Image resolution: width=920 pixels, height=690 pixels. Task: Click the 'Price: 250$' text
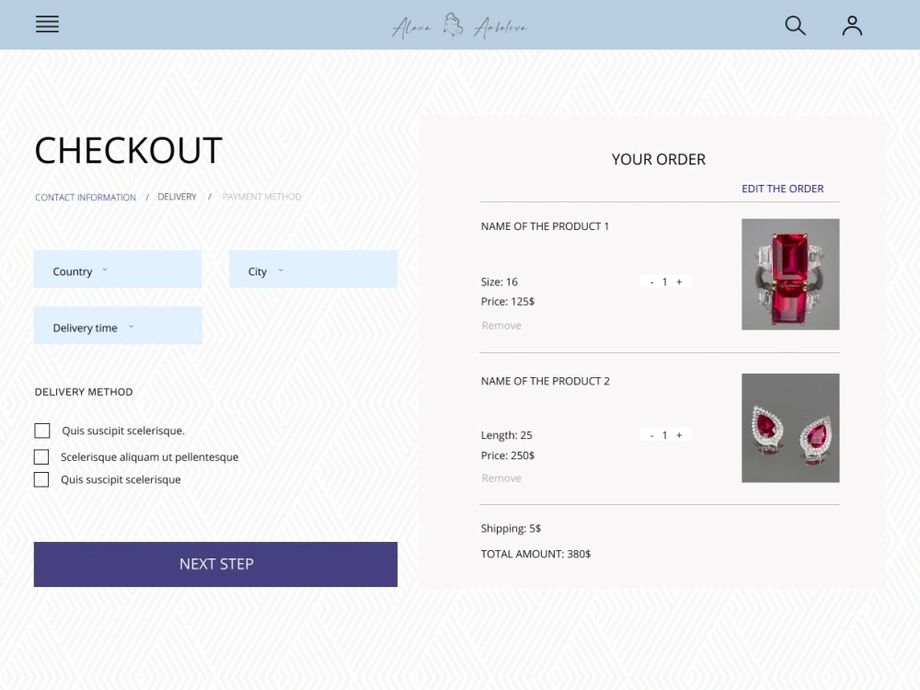coord(508,455)
